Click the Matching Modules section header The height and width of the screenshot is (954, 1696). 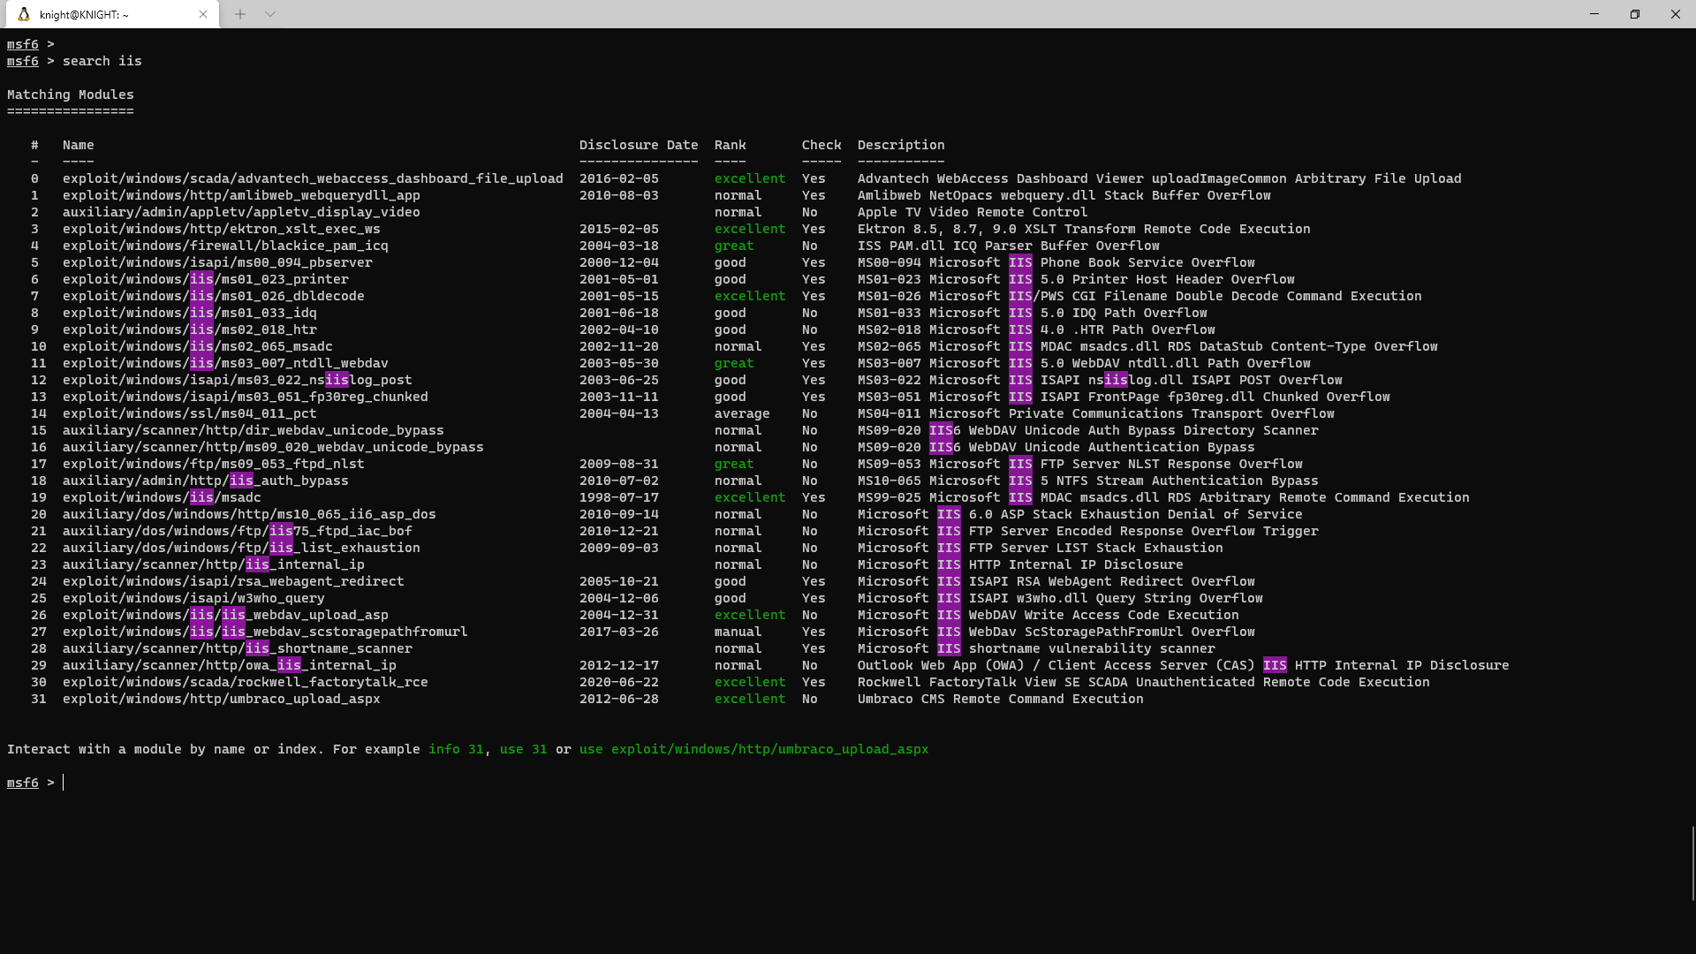[70, 95]
